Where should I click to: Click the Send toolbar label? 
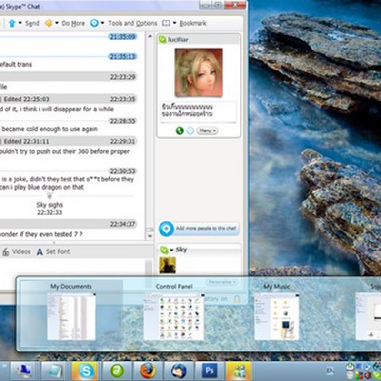pyautogui.click(x=32, y=23)
